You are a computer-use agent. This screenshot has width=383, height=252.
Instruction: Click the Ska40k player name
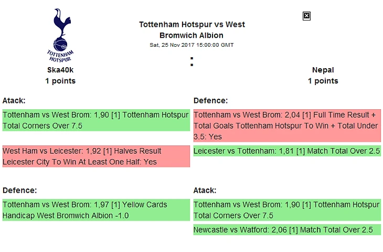(60, 70)
